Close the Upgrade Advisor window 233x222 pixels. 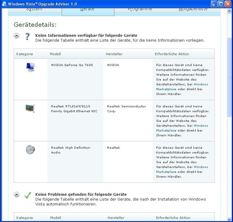(228, 4)
